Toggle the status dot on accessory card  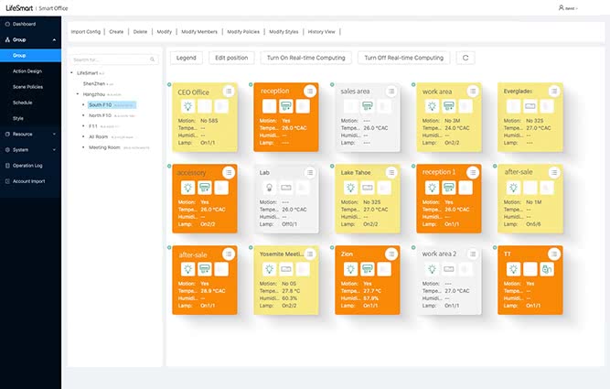click(x=169, y=165)
